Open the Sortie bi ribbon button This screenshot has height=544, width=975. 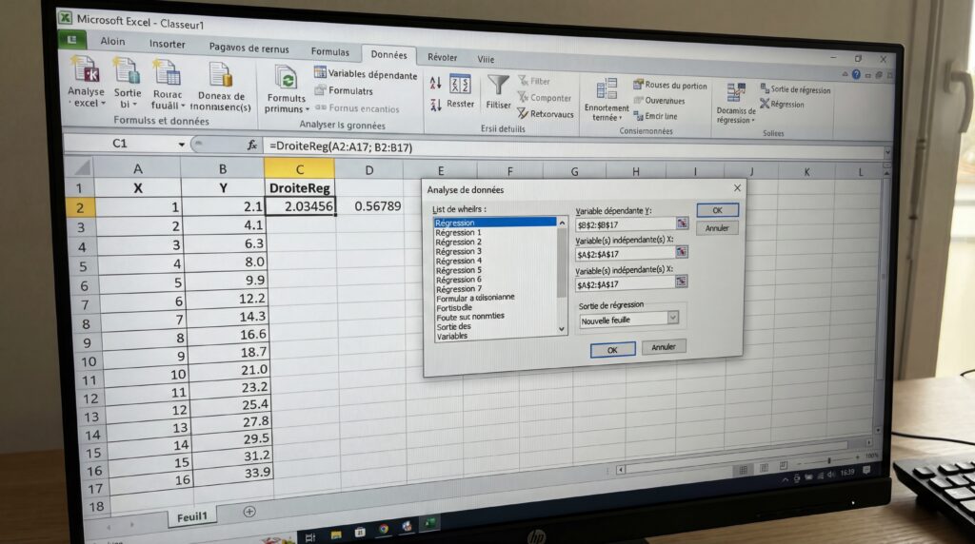[127, 82]
